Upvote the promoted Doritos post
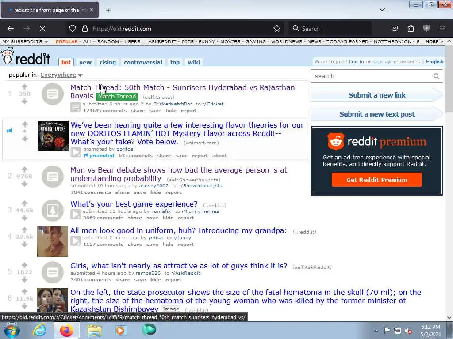Image resolution: width=453 pixels, height=339 pixels. point(25,124)
